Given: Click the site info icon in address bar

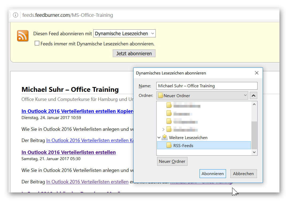Looking at the screenshot, I should [x=15, y=15].
